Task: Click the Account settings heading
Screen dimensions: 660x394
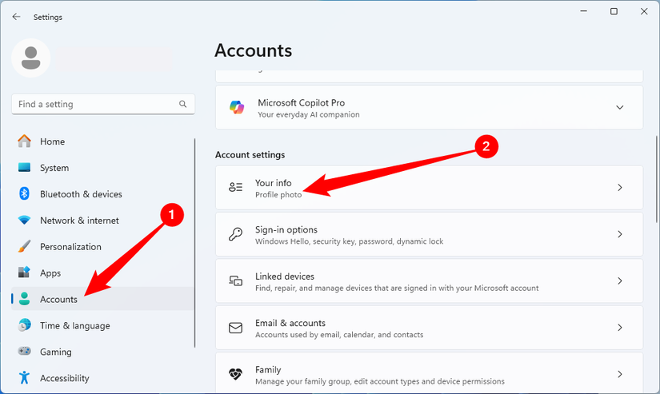Action: coord(250,155)
